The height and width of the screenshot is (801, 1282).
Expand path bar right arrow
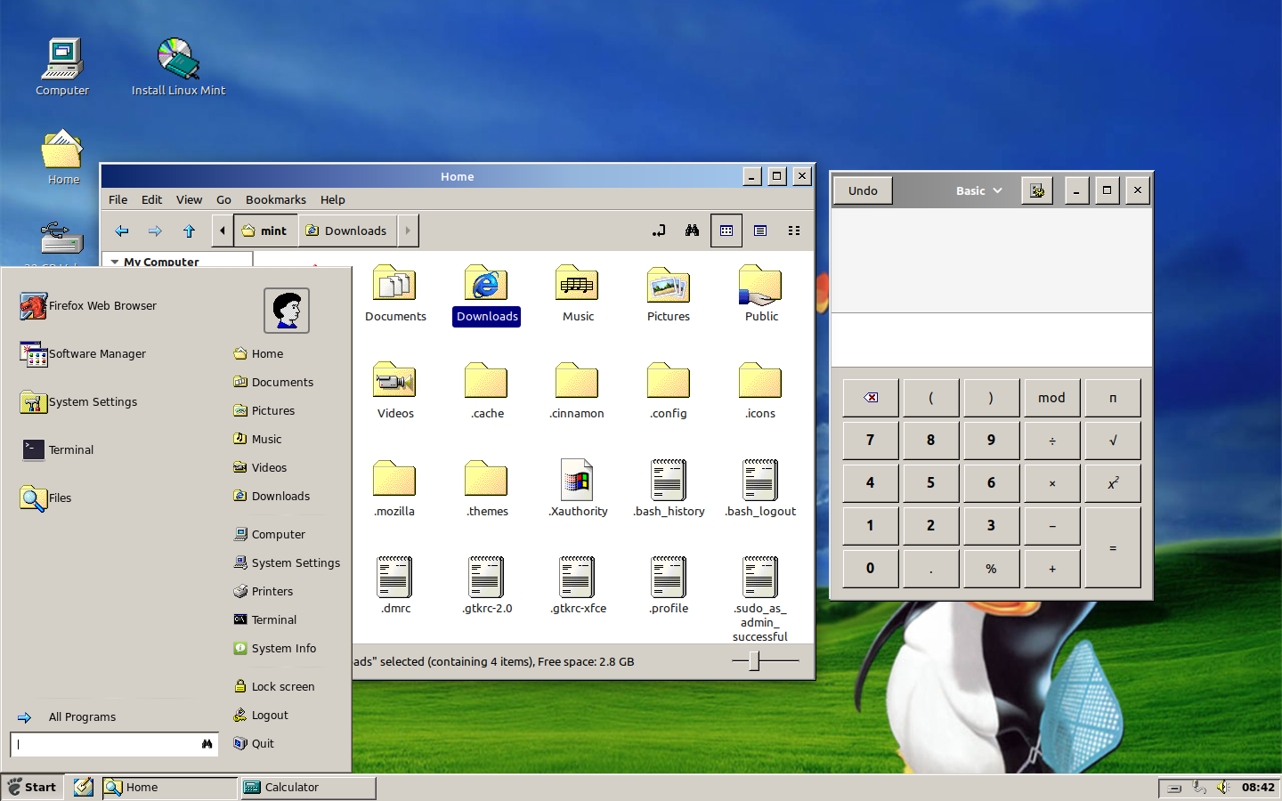click(408, 231)
